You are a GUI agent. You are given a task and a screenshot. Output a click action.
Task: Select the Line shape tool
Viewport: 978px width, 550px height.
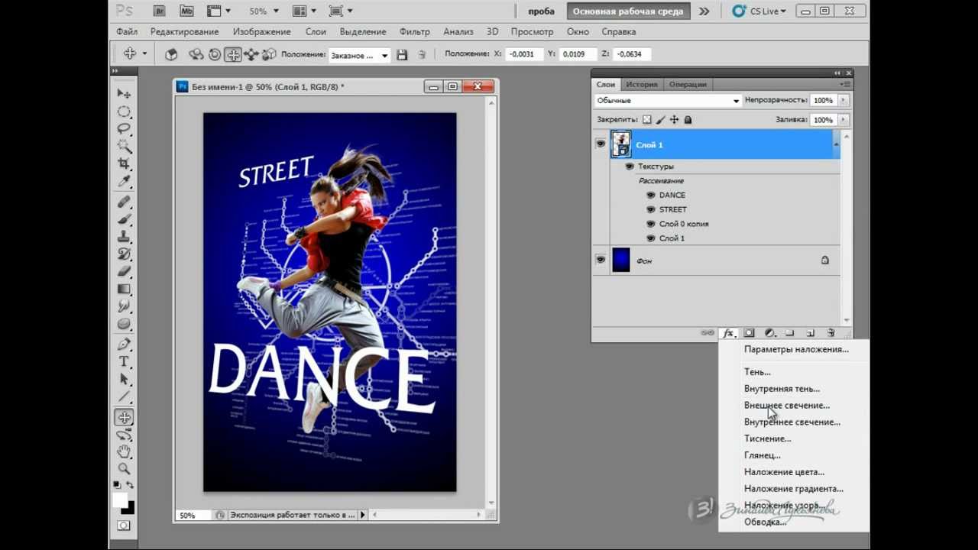124,396
